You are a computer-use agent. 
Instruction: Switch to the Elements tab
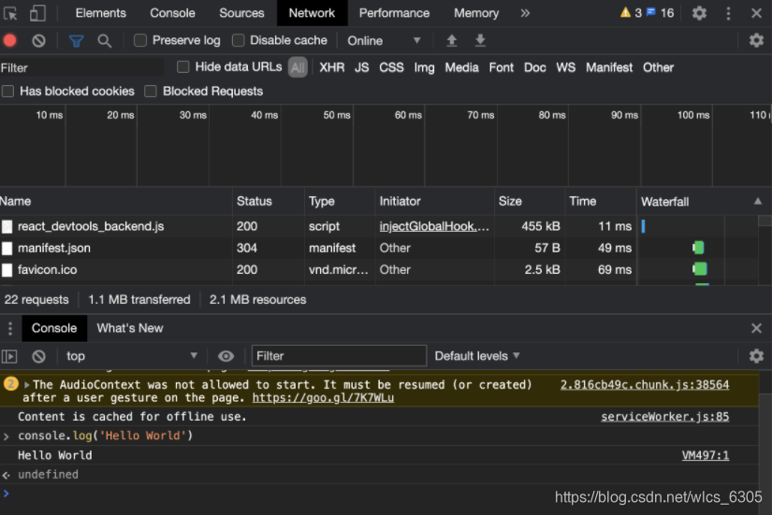pos(100,13)
